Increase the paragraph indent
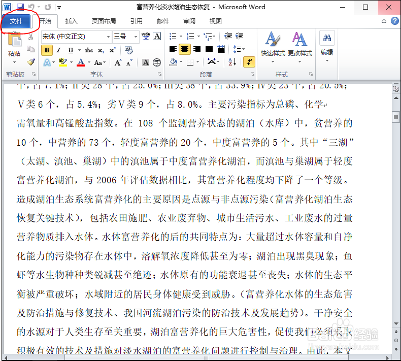The height and width of the screenshot is (361, 401). pyautogui.click(x=240, y=37)
